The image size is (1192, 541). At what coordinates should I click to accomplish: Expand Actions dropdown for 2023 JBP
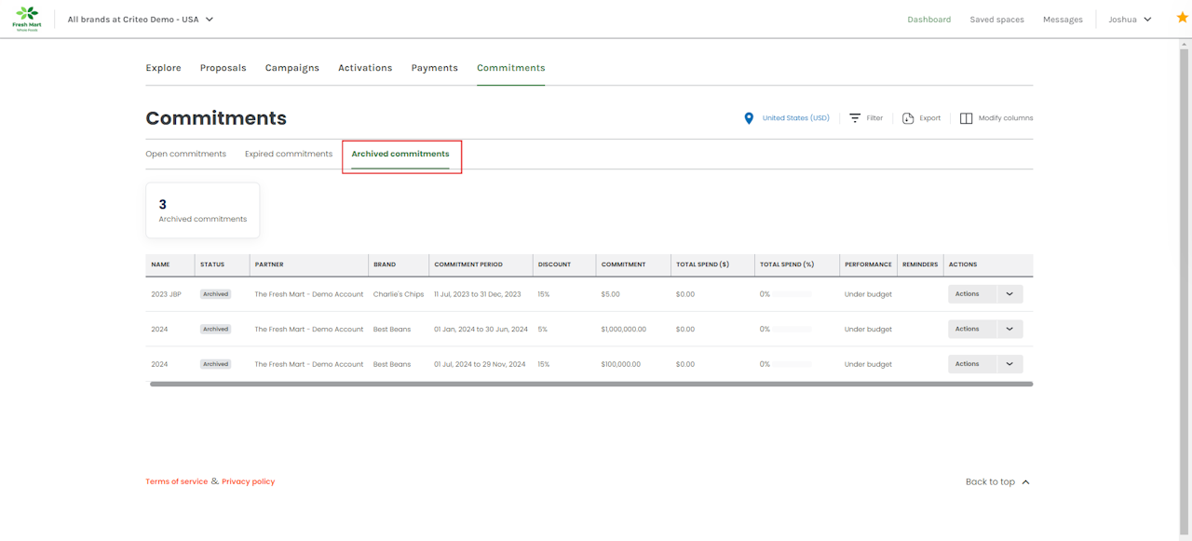[1009, 294]
